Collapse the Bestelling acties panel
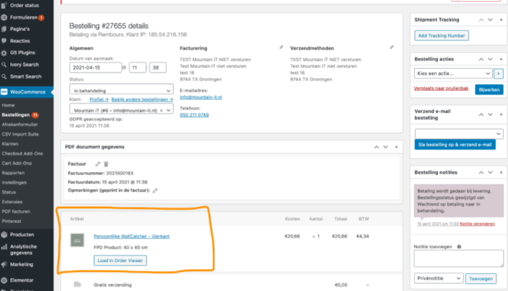The height and width of the screenshot is (291, 508). tap(501, 59)
